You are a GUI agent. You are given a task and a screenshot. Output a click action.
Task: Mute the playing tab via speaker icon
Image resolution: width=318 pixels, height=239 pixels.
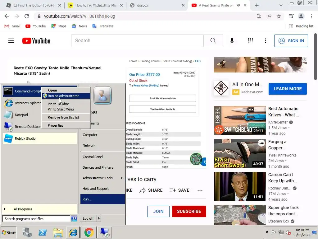[238, 5]
